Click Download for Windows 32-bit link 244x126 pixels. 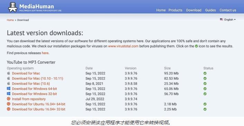pyautogui.click(x=35, y=94)
